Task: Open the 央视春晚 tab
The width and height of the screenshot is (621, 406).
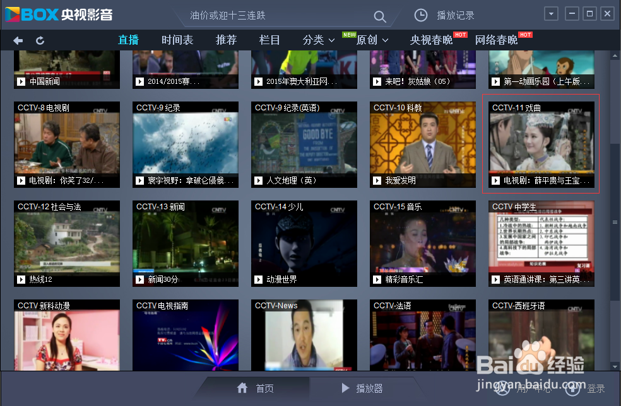Action: coord(431,40)
